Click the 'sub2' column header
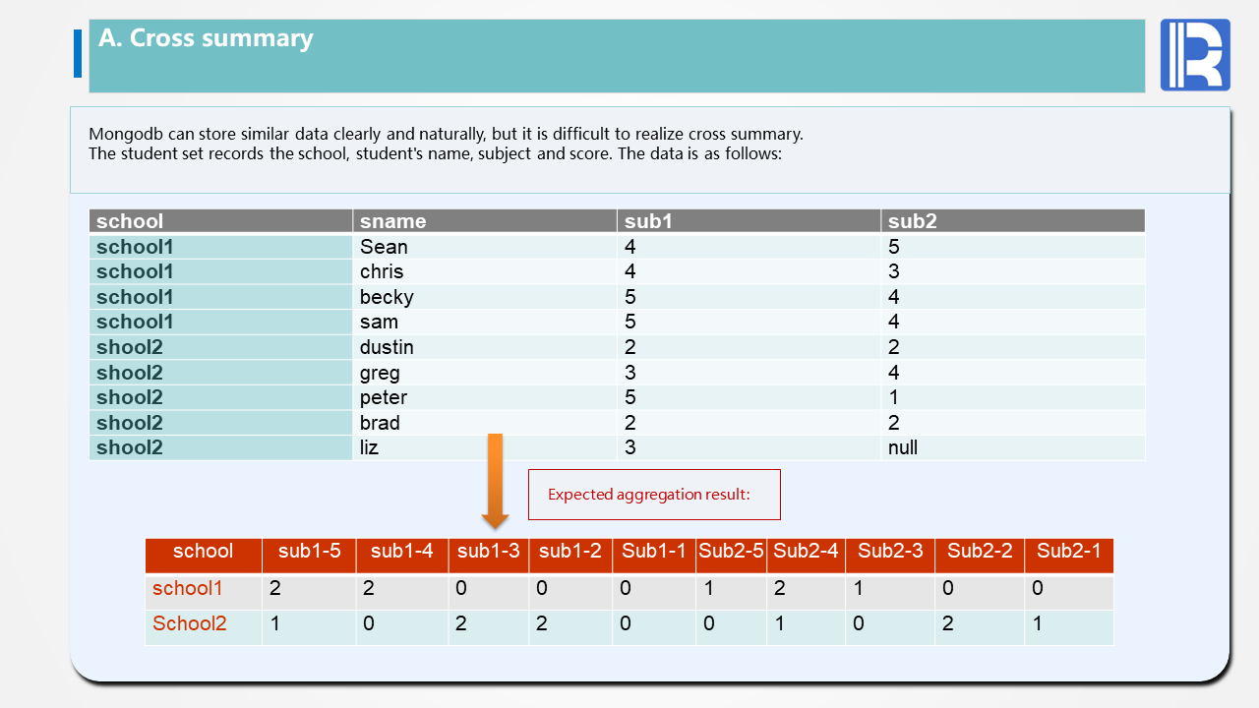This screenshot has width=1259, height=708. [912, 221]
